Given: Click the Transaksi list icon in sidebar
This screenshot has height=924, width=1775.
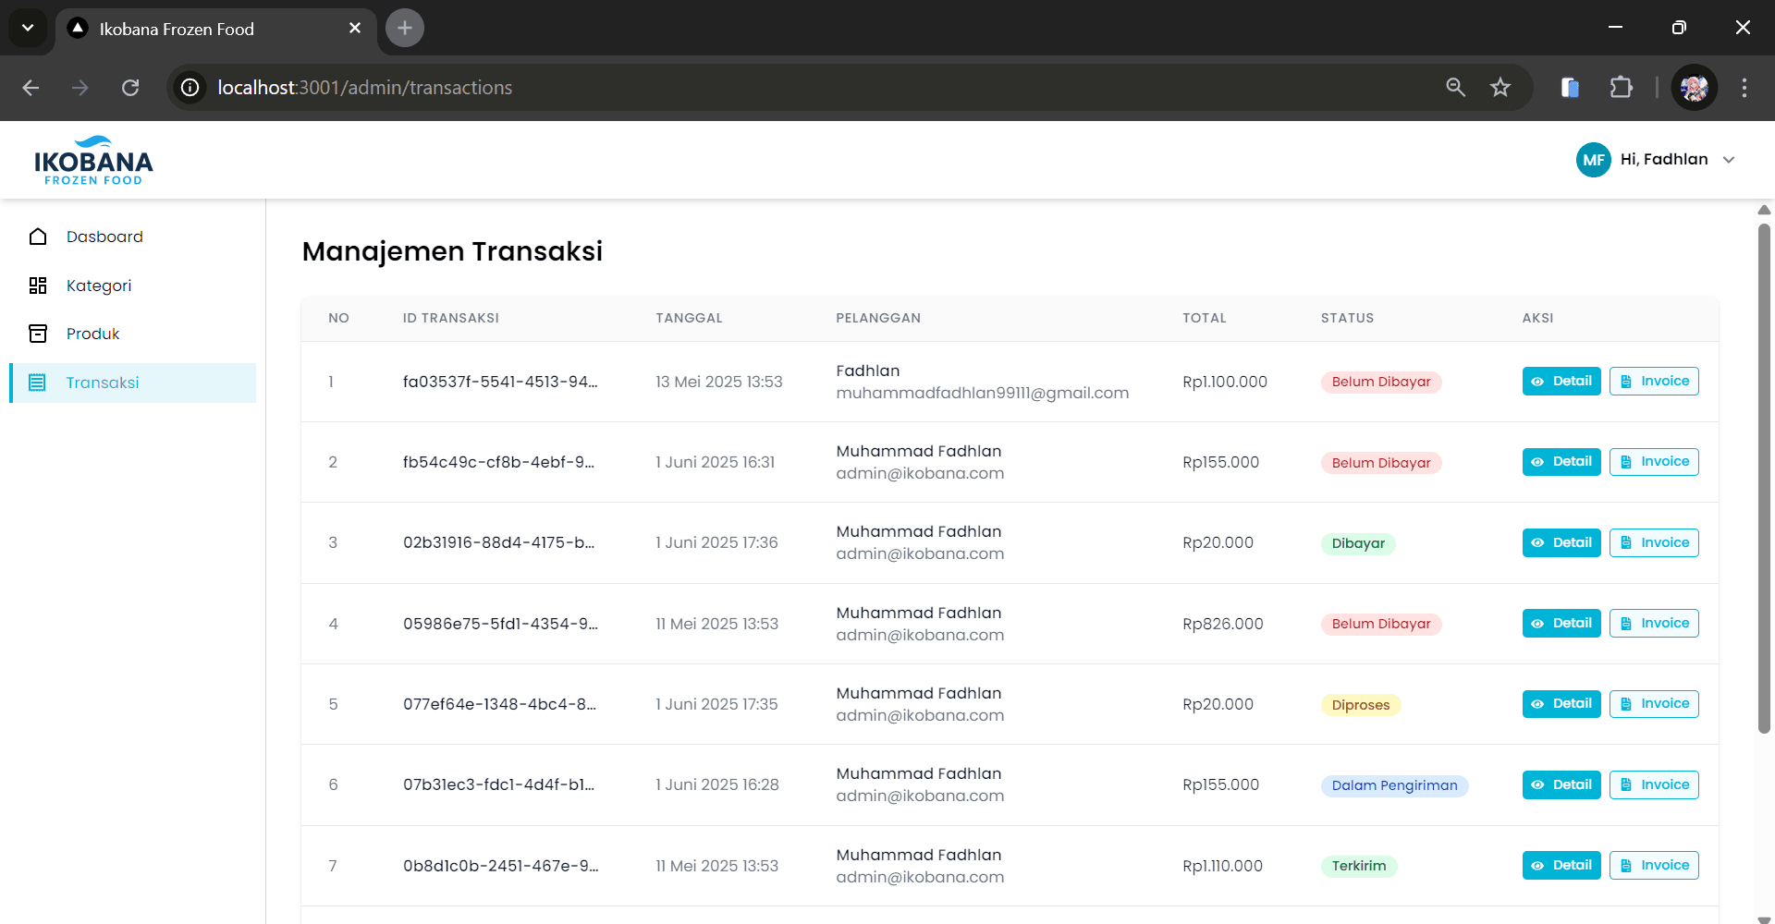Looking at the screenshot, I should [38, 383].
